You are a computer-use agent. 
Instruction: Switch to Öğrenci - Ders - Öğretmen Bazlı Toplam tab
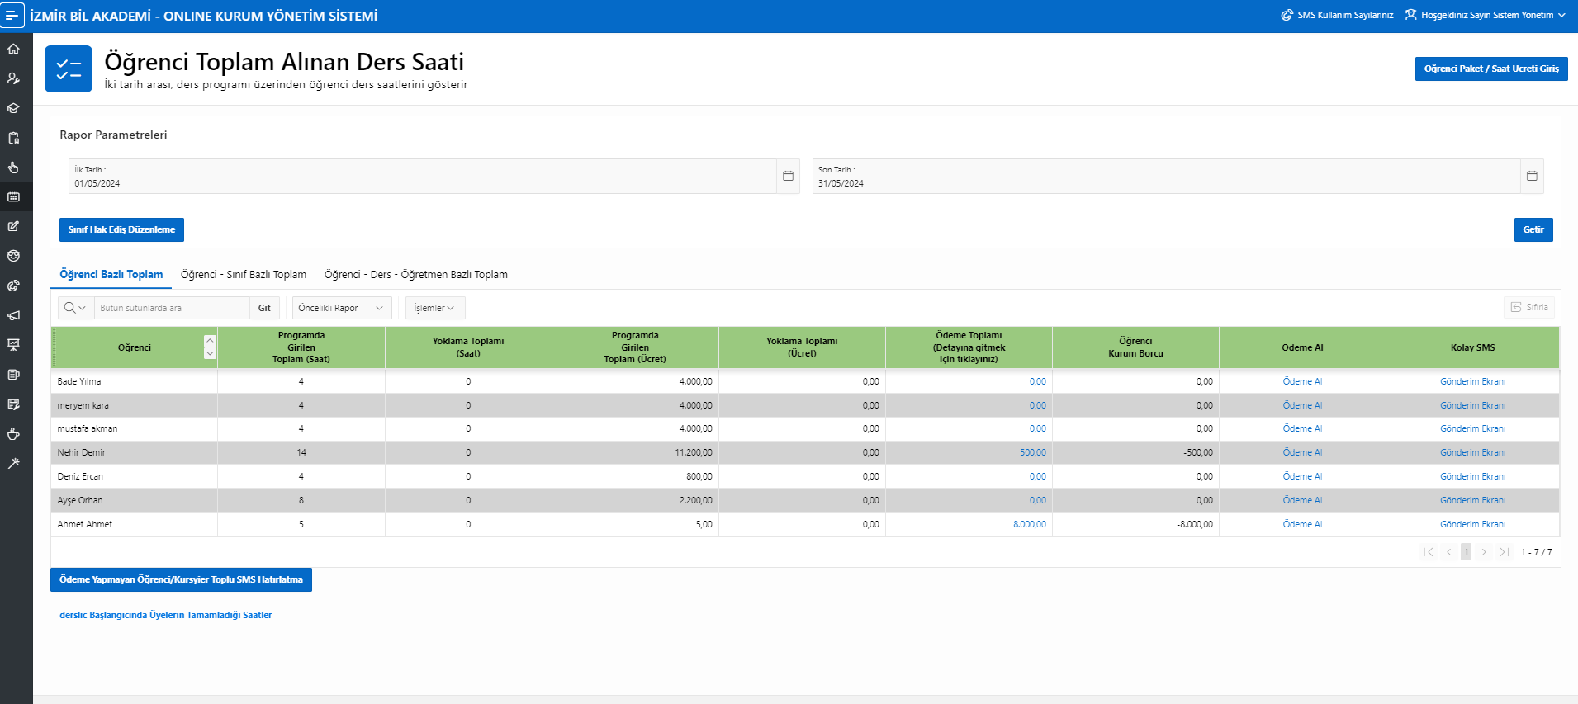(415, 275)
